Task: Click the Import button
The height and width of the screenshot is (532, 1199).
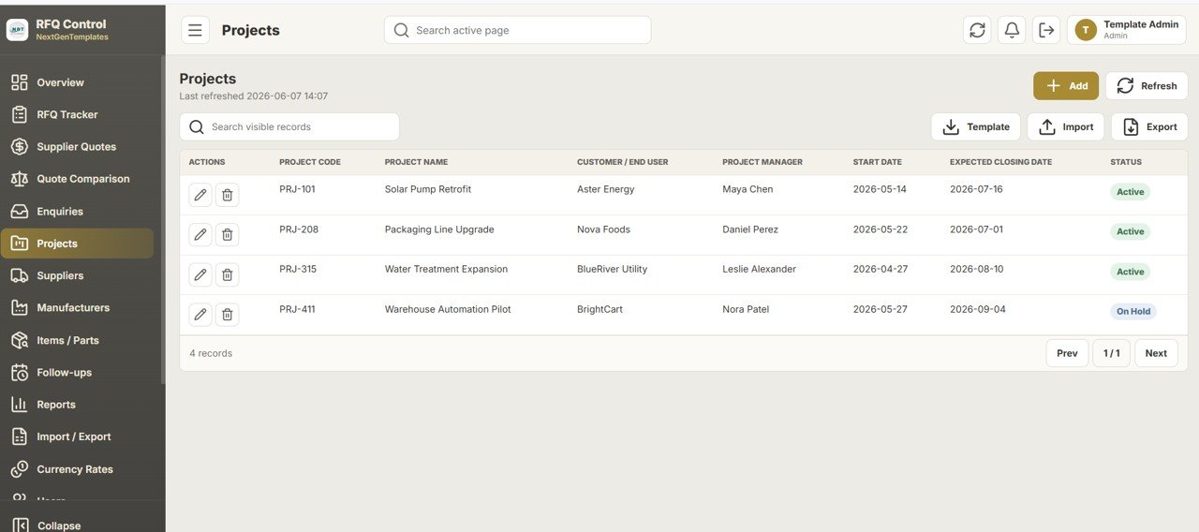Action: click(1066, 127)
